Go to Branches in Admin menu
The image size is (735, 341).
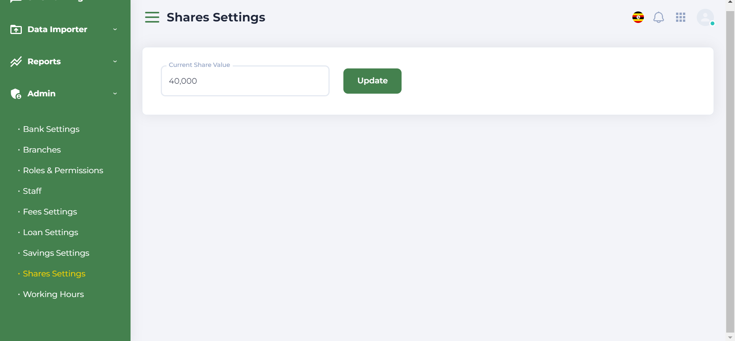[x=42, y=150]
